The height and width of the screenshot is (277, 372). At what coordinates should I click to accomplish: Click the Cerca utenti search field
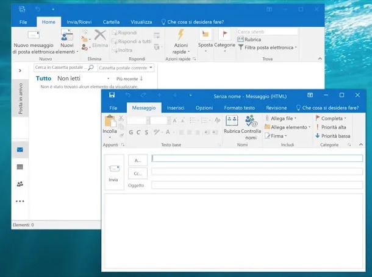coord(267,32)
